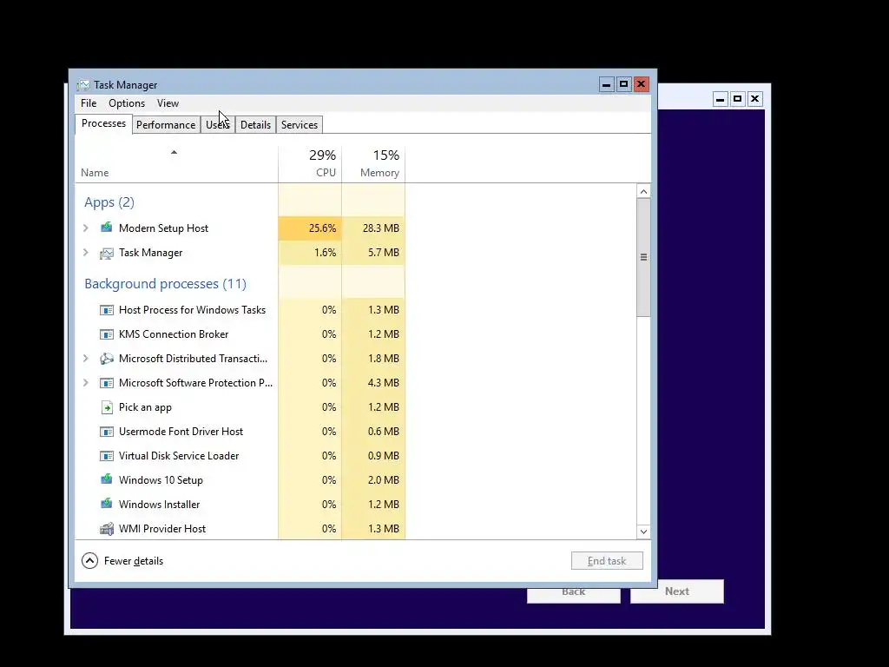
Task: Select the Processes tab
Action: [x=104, y=123]
